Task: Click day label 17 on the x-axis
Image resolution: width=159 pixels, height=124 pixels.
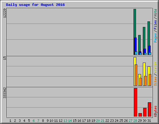Action: 84,121
